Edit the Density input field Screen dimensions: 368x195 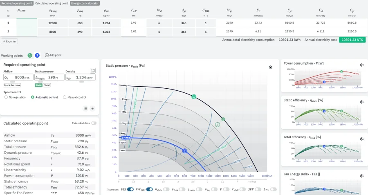click(x=81, y=77)
